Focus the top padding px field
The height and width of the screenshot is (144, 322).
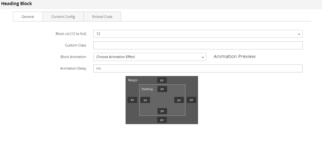click(x=162, y=89)
